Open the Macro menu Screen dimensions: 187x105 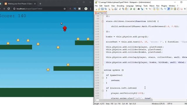(152, 6)
